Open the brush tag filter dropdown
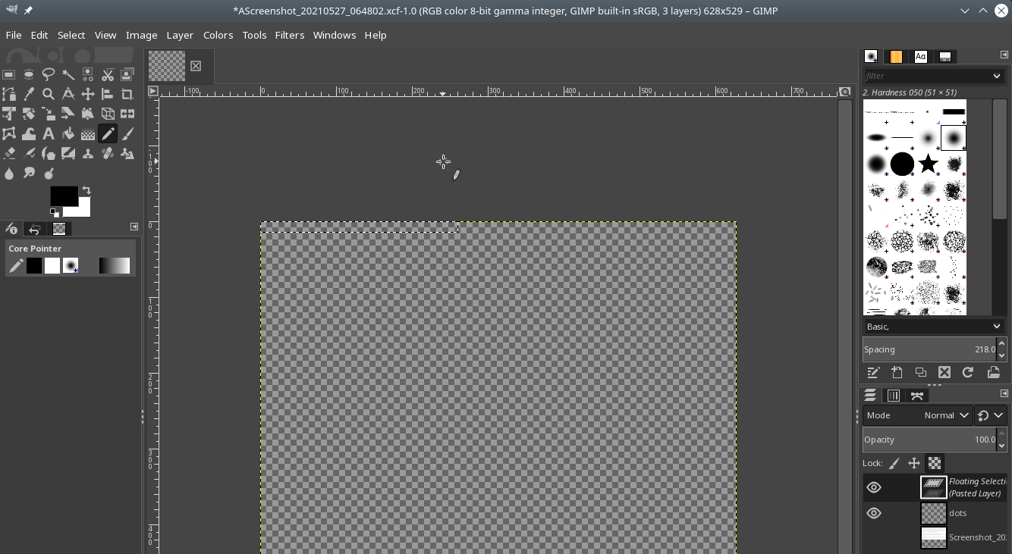 click(997, 76)
